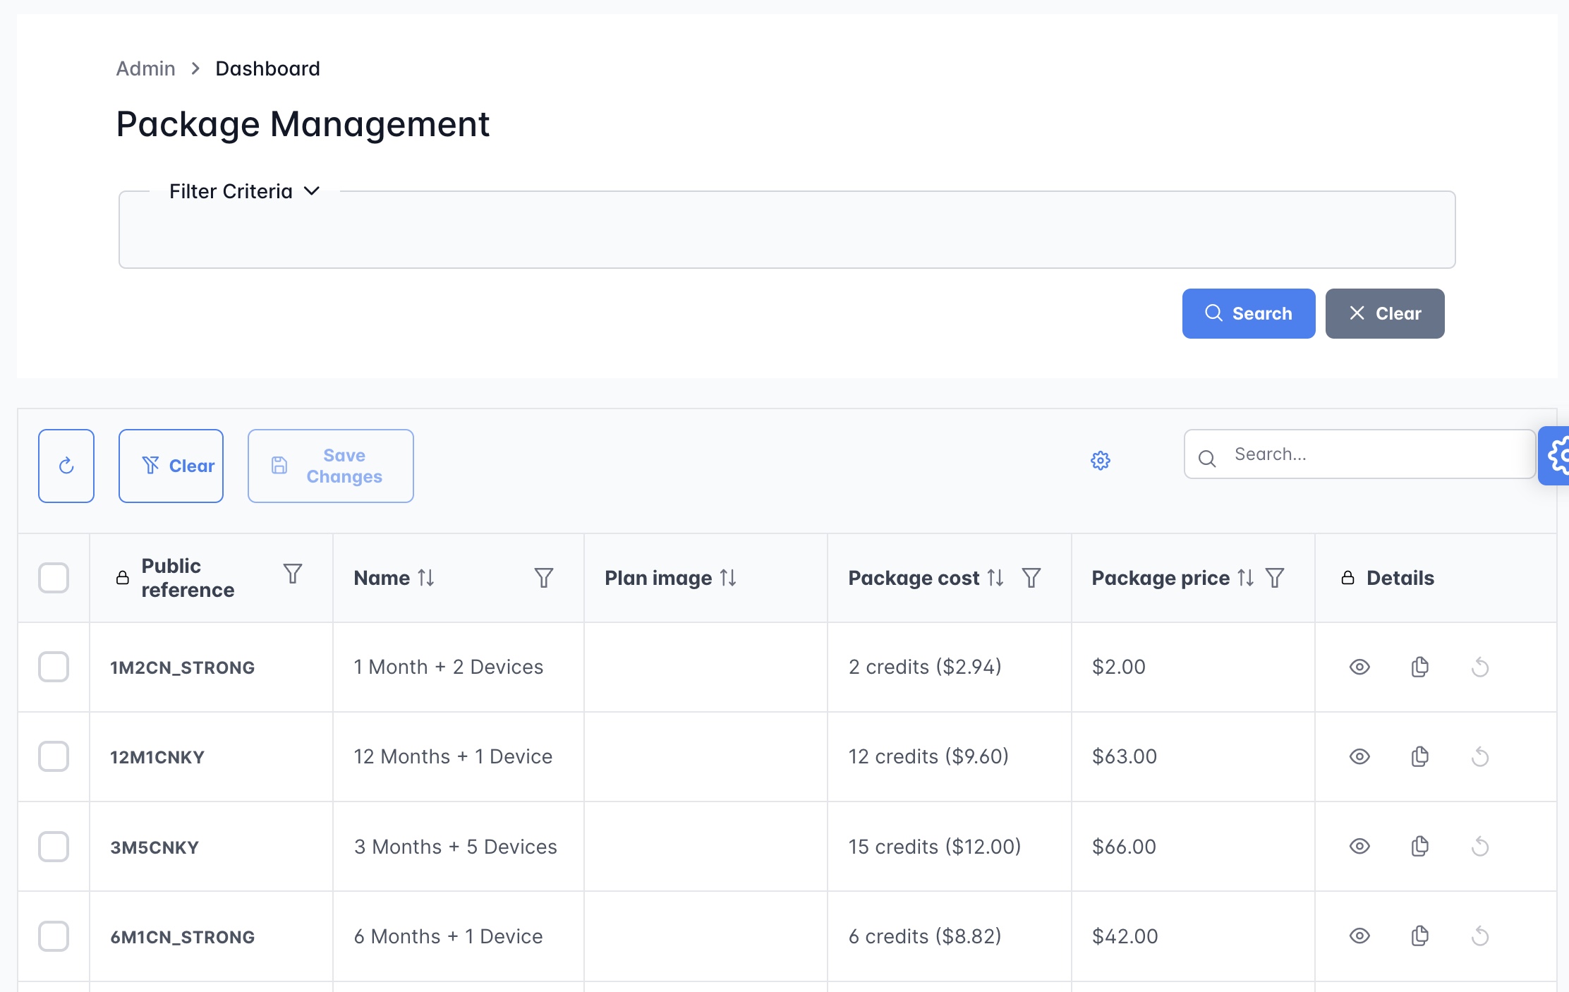This screenshot has width=1569, height=992.
Task: Click the $42.00 package price cell
Action: pyautogui.click(x=1193, y=936)
